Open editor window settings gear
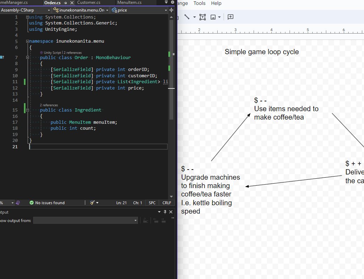This screenshot has height=279, width=364. click(x=173, y=2)
